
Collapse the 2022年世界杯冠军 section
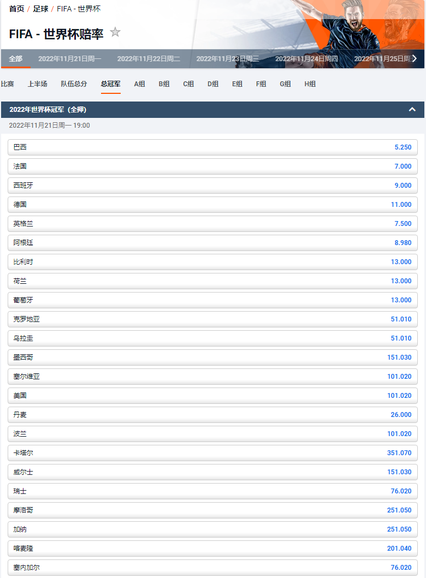(412, 110)
